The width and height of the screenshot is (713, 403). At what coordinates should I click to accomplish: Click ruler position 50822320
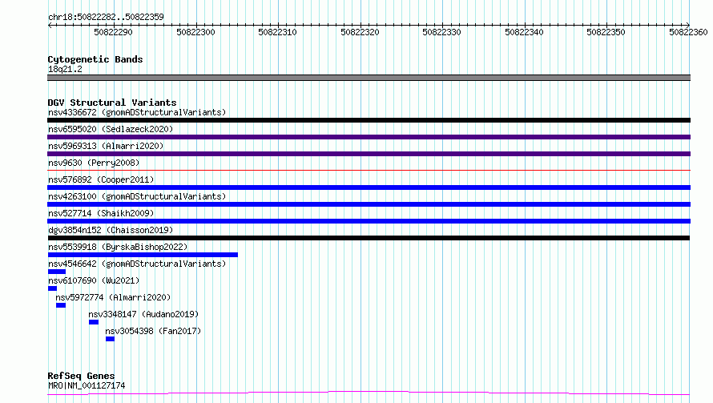pyautogui.click(x=360, y=32)
